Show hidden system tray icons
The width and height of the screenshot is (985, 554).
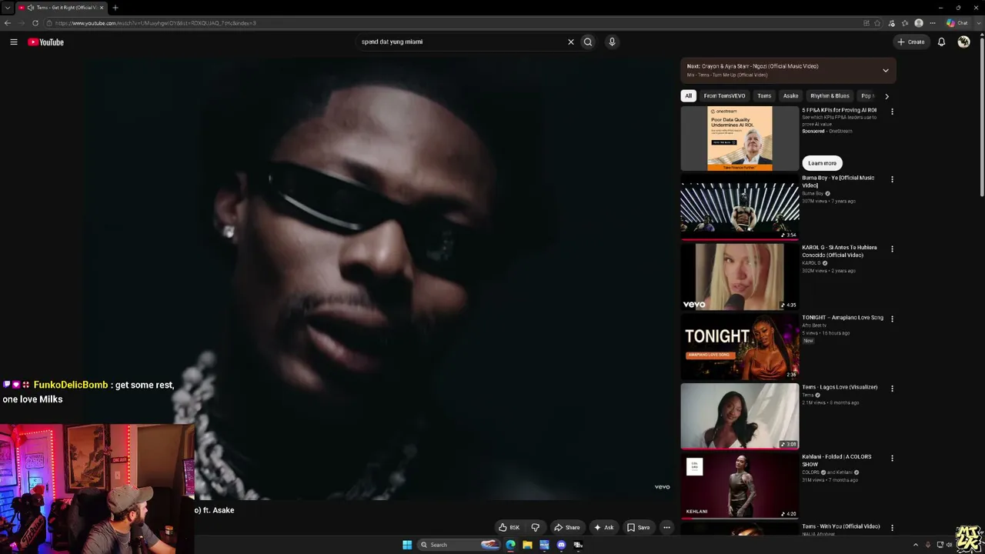click(x=916, y=545)
